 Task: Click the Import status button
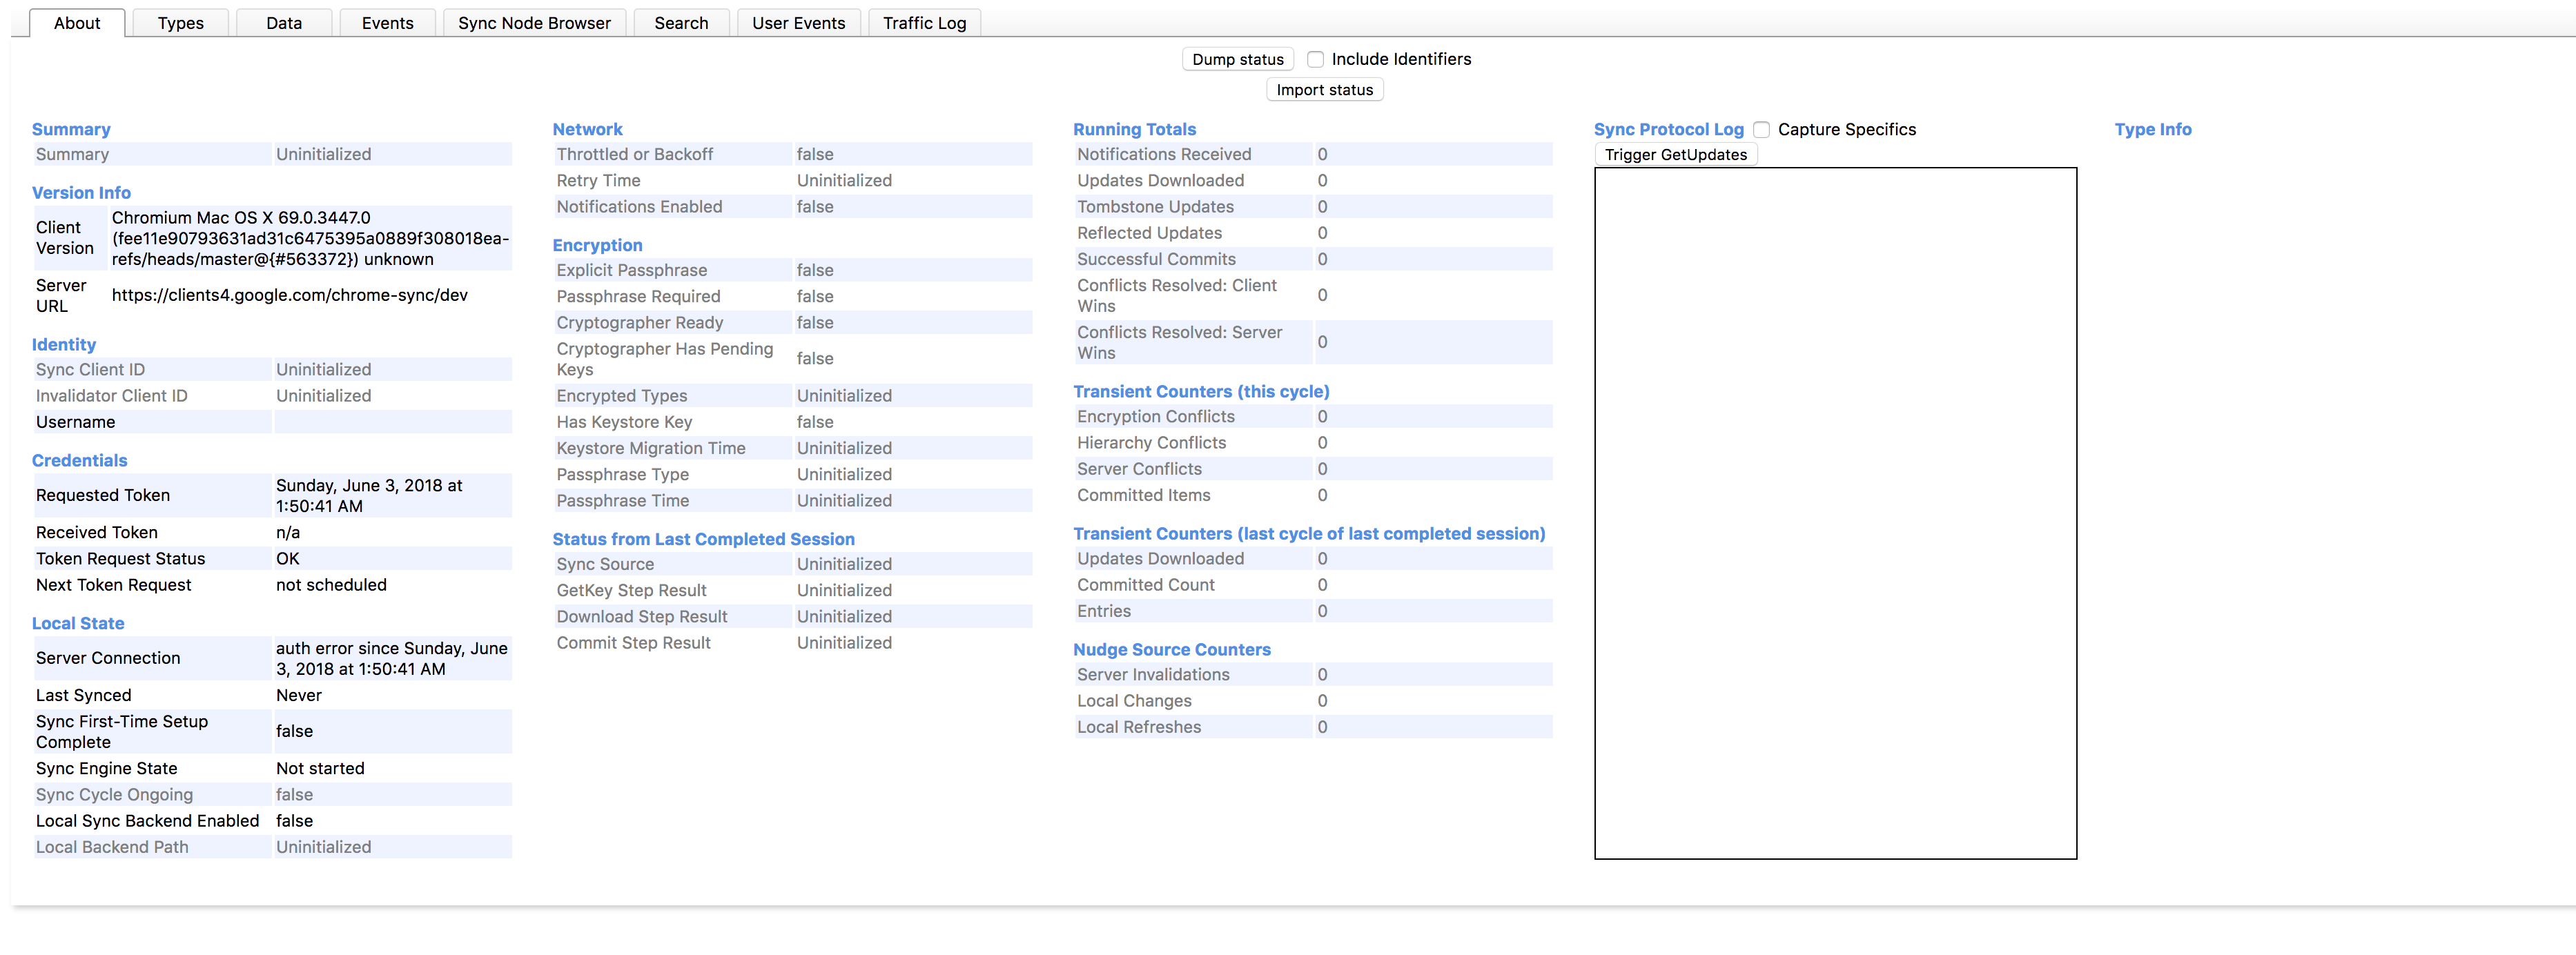[1324, 90]
